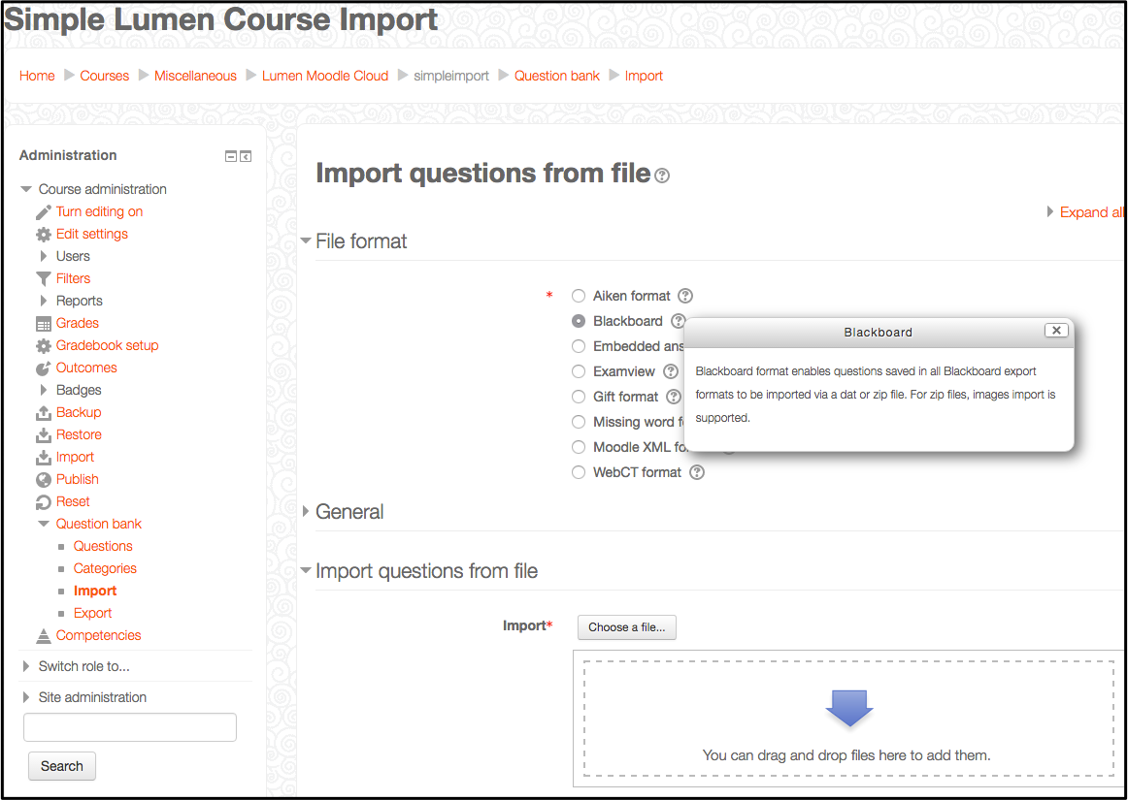Viewport: 1128px width, 800px height.
Task: Select the Turn editing on pencil icon
Action: (43, 211)
